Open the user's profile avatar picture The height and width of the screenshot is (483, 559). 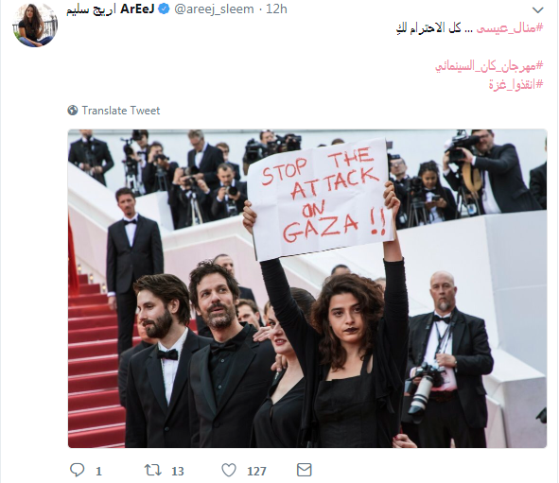tap(35, 25)
